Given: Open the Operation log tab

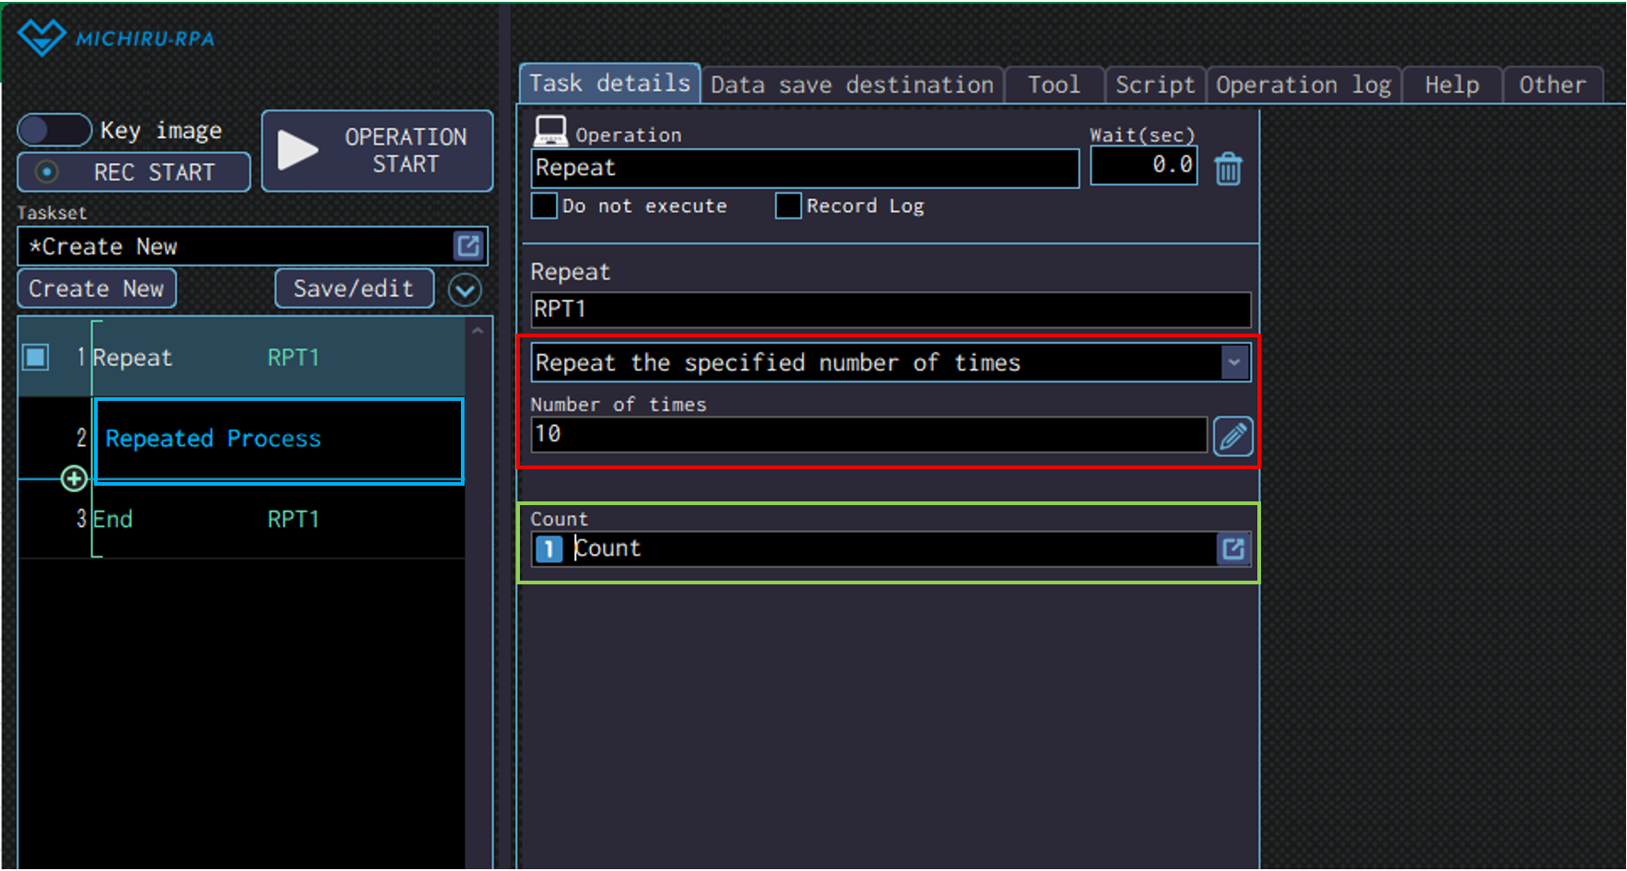Looking at the screenshot, I should point(1303,85).
